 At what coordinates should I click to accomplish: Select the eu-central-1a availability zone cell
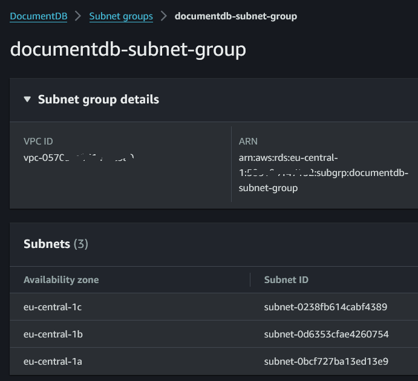tap(53, 361)
